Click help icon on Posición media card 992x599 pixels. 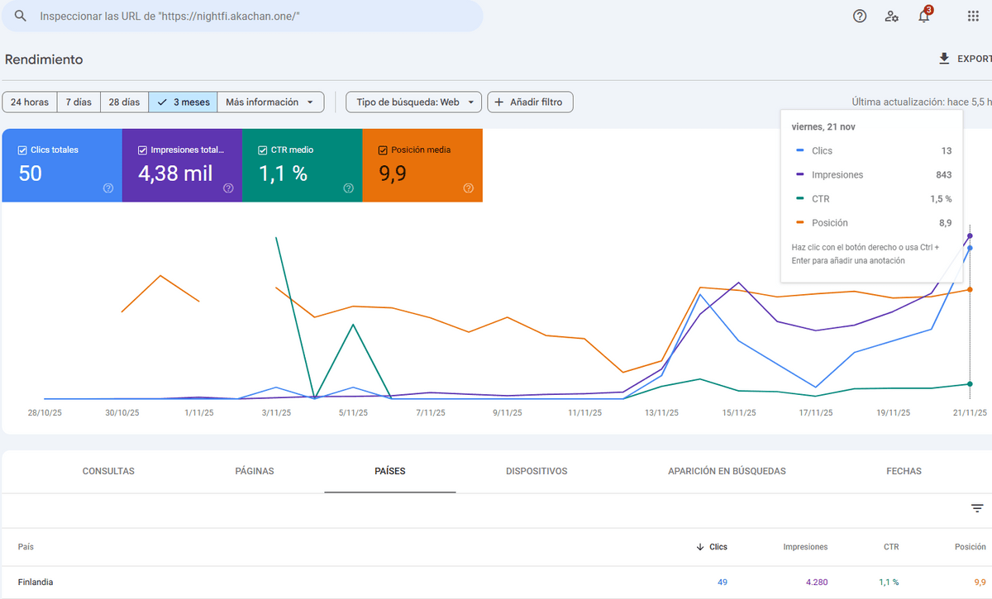click(x=469, y=188)
